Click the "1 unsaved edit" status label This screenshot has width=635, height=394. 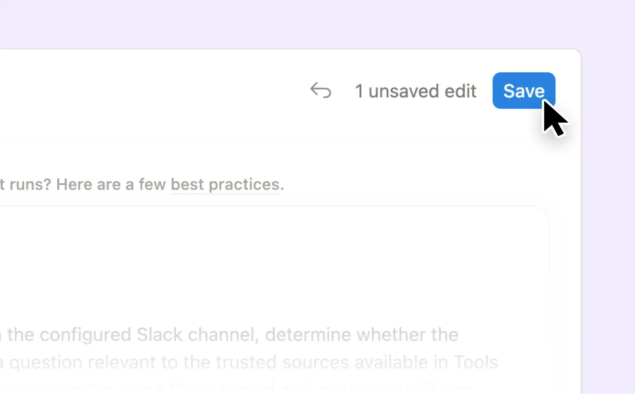(x=415, y=91)
